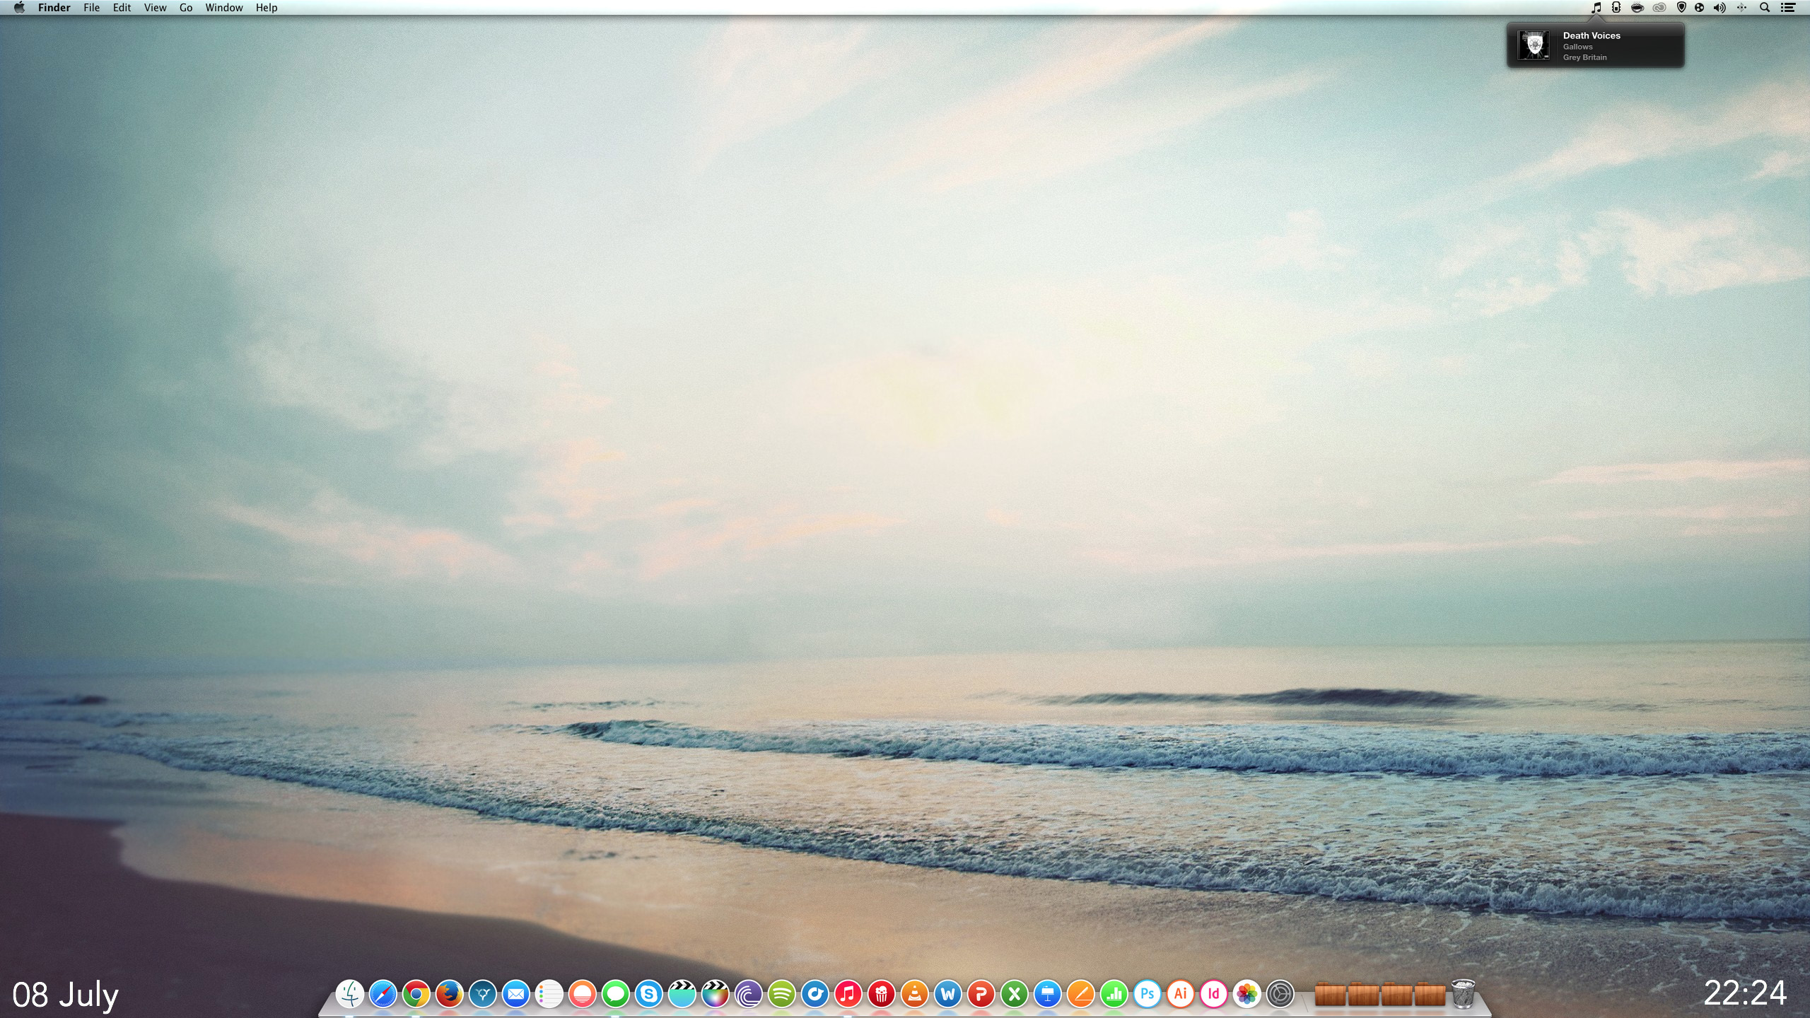Open the Creative Cloud status icon

click(1659, 8)
